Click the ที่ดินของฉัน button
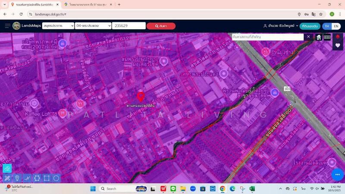The image size is (345, 194). pos(310,26)
